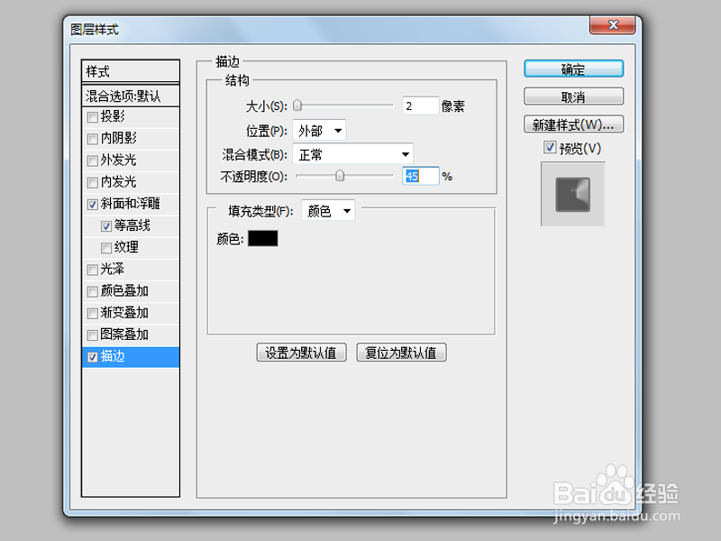Enable the 光泽 satin checkbox
721x541 pixels.
click(93, 270)
